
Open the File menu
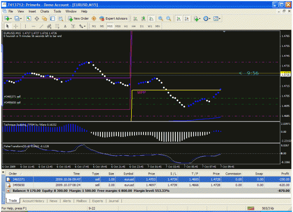pos(11,11)
